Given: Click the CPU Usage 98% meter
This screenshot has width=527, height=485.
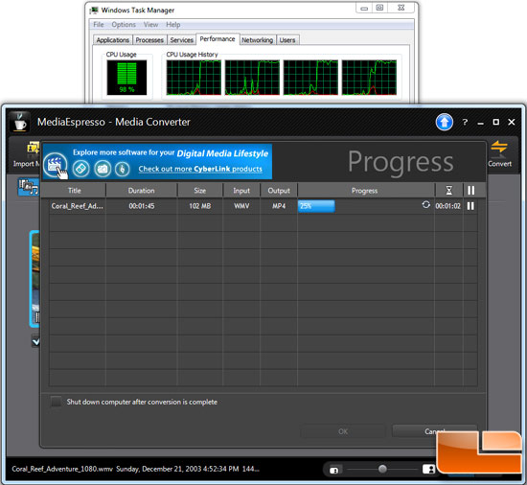Looking at the screenshot, I should pyautogui.click(x=126, y=78).
